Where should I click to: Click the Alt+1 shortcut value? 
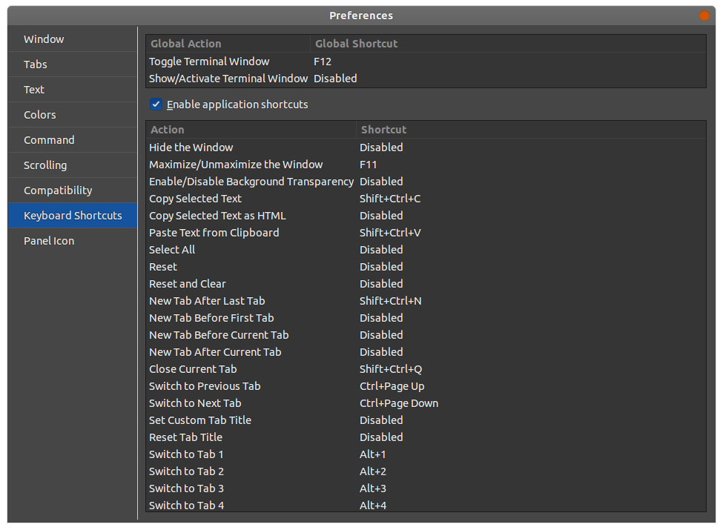pos(372,454)
